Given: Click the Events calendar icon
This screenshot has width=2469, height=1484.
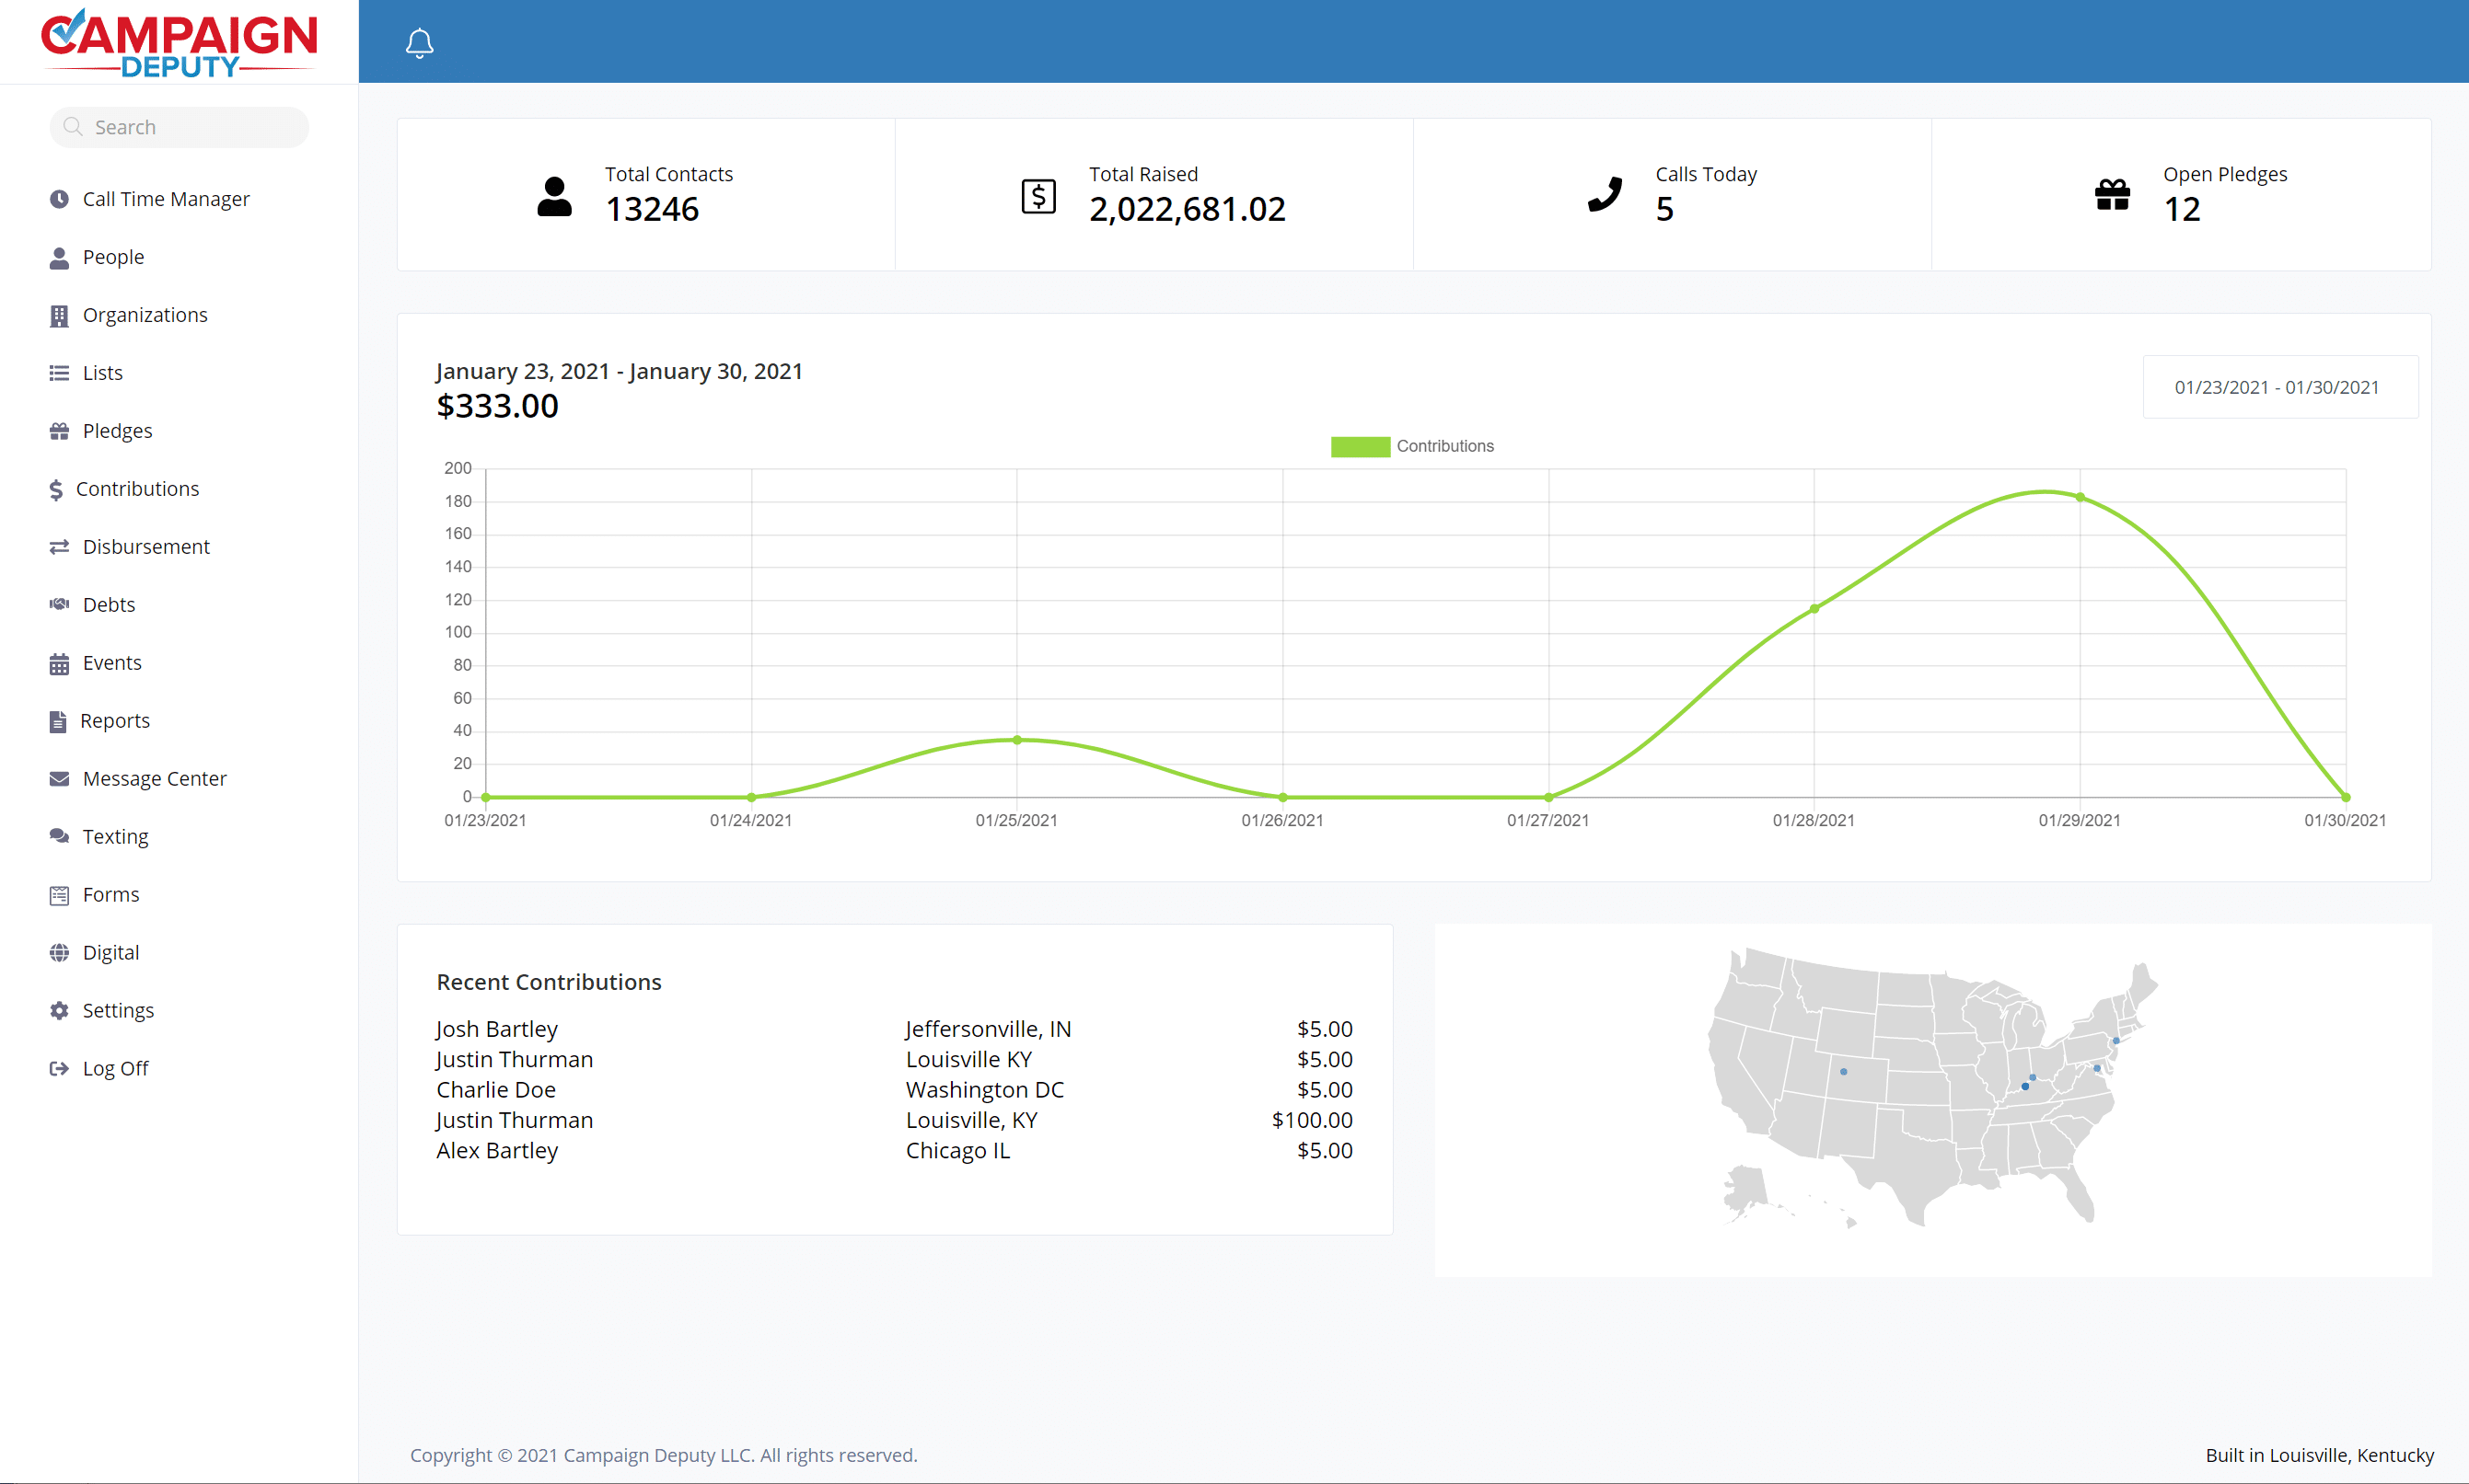Looking at the screenshot, I should click(x=59, y=663).
